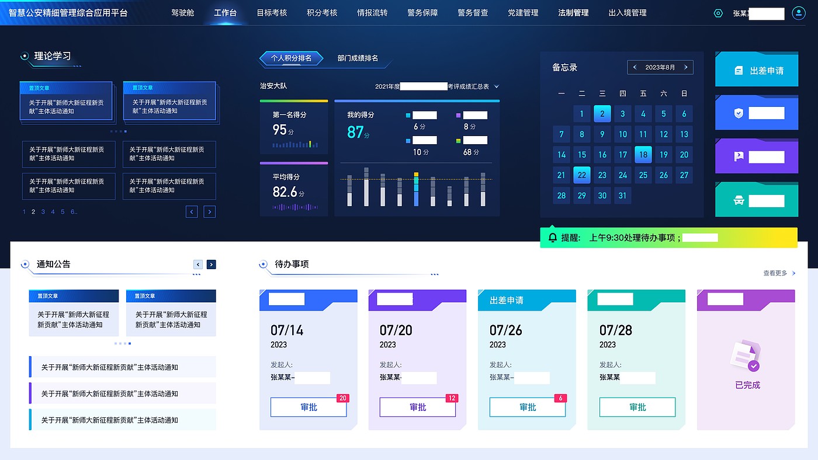Viewport: 818px width, 460px height.
Task: Click the 治安大队 label
Action: click(273, 86)
